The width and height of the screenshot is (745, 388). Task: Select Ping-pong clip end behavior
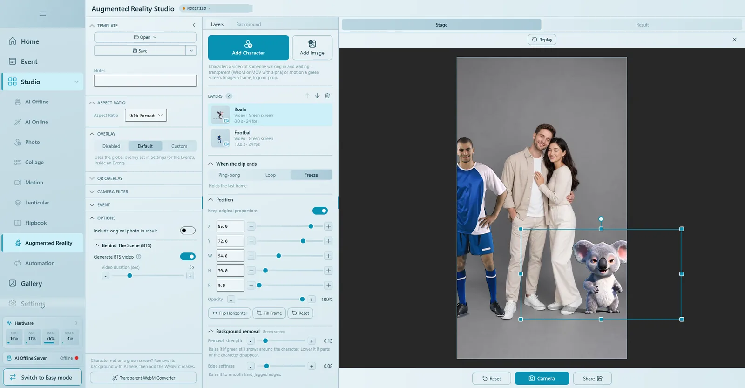229,175
